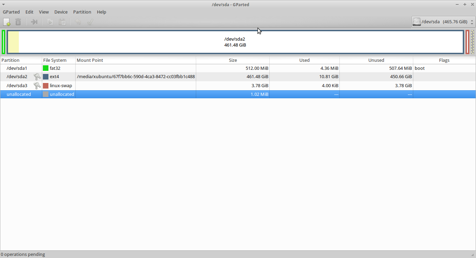Viewport: 476px width, 258px height.
Task: Open the window menu arrow in title bar
Action: point(3,5)
